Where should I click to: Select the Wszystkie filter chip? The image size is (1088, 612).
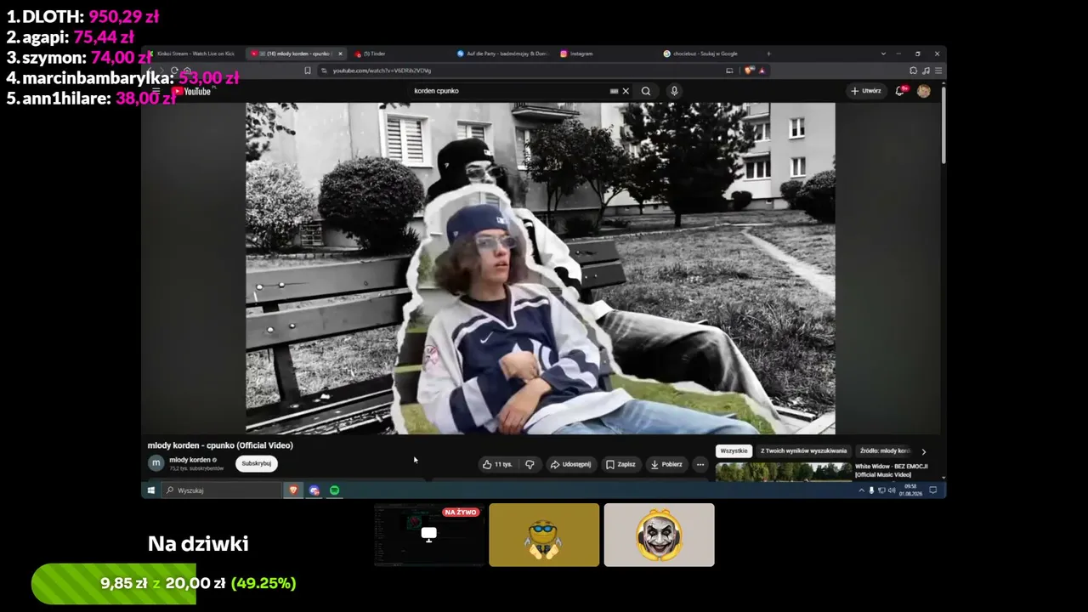734,451
